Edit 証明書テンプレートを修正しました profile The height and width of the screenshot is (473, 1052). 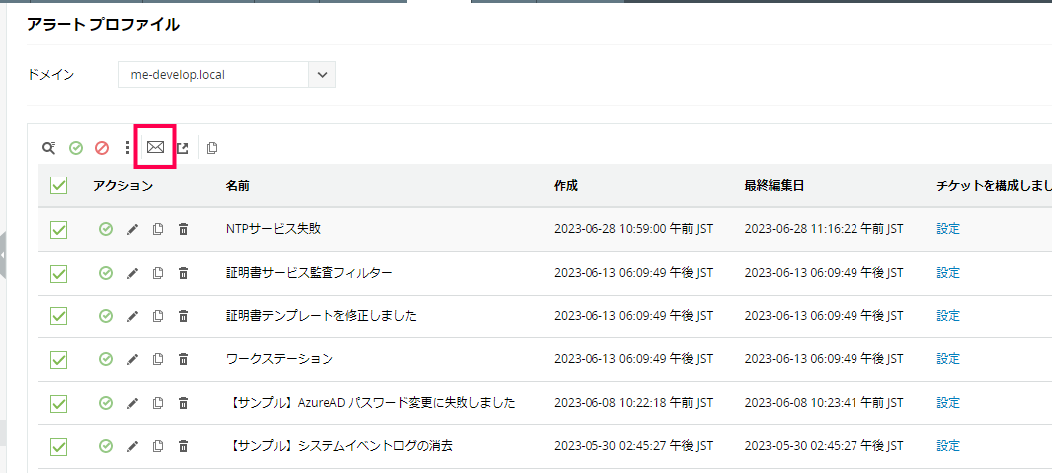pos(132,317)
